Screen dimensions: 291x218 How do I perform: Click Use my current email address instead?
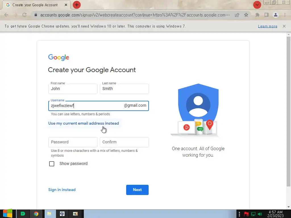point(84,123)
